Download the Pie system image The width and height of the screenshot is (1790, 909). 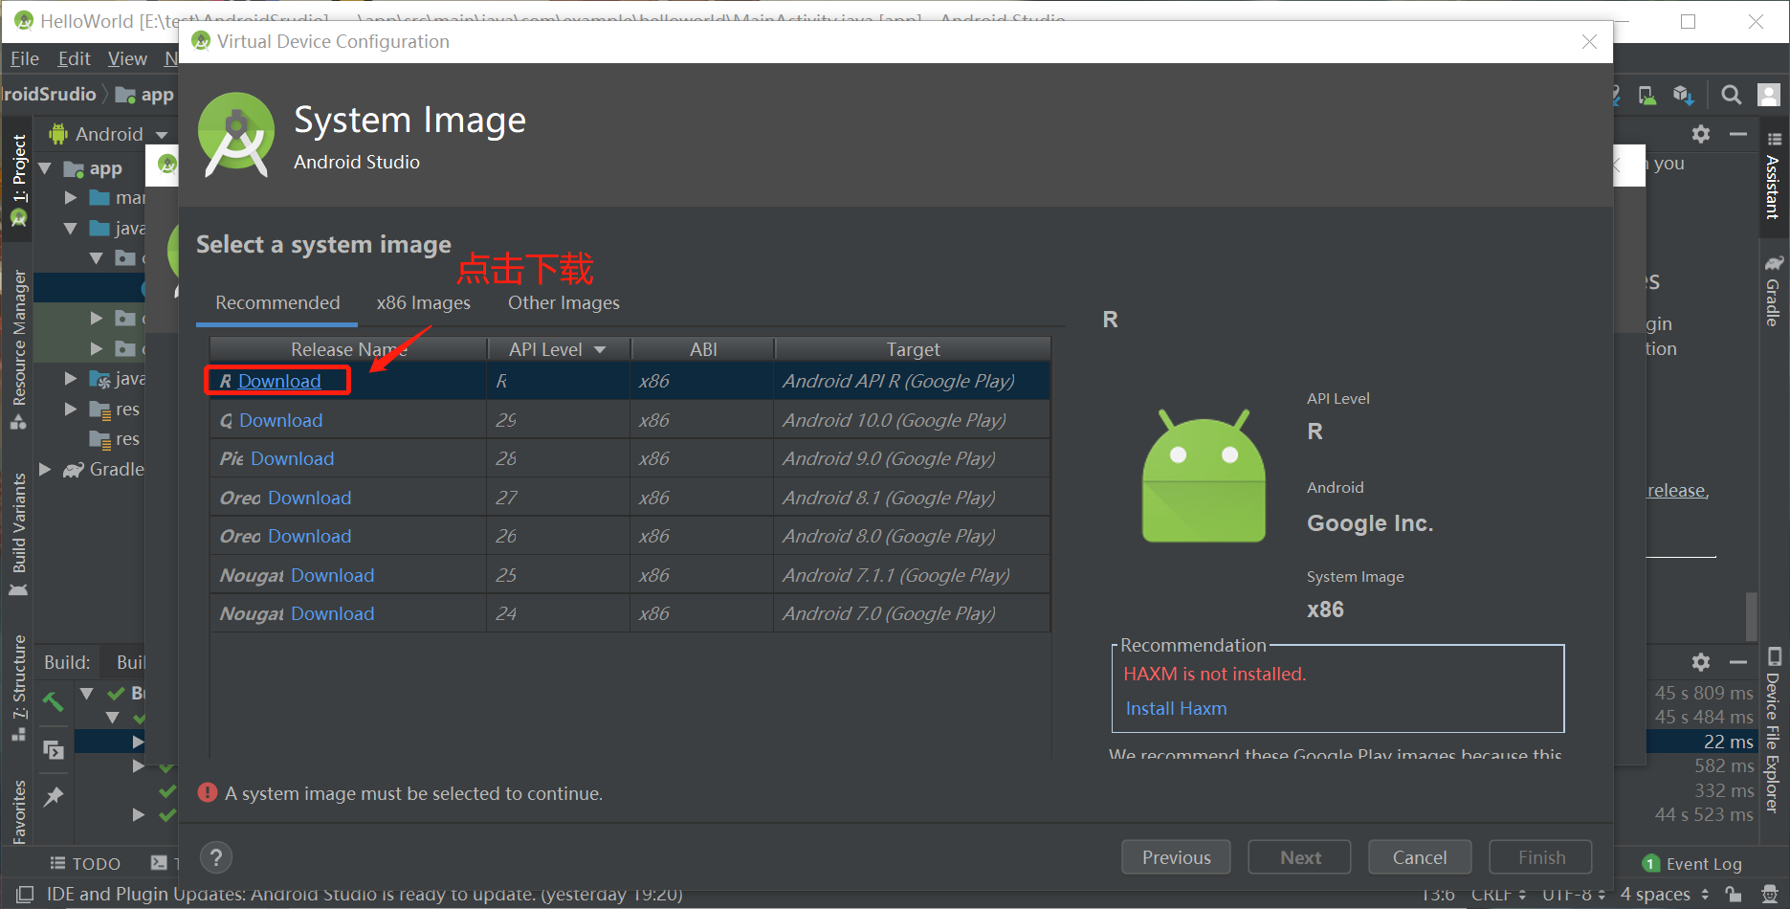coord(292,458)
